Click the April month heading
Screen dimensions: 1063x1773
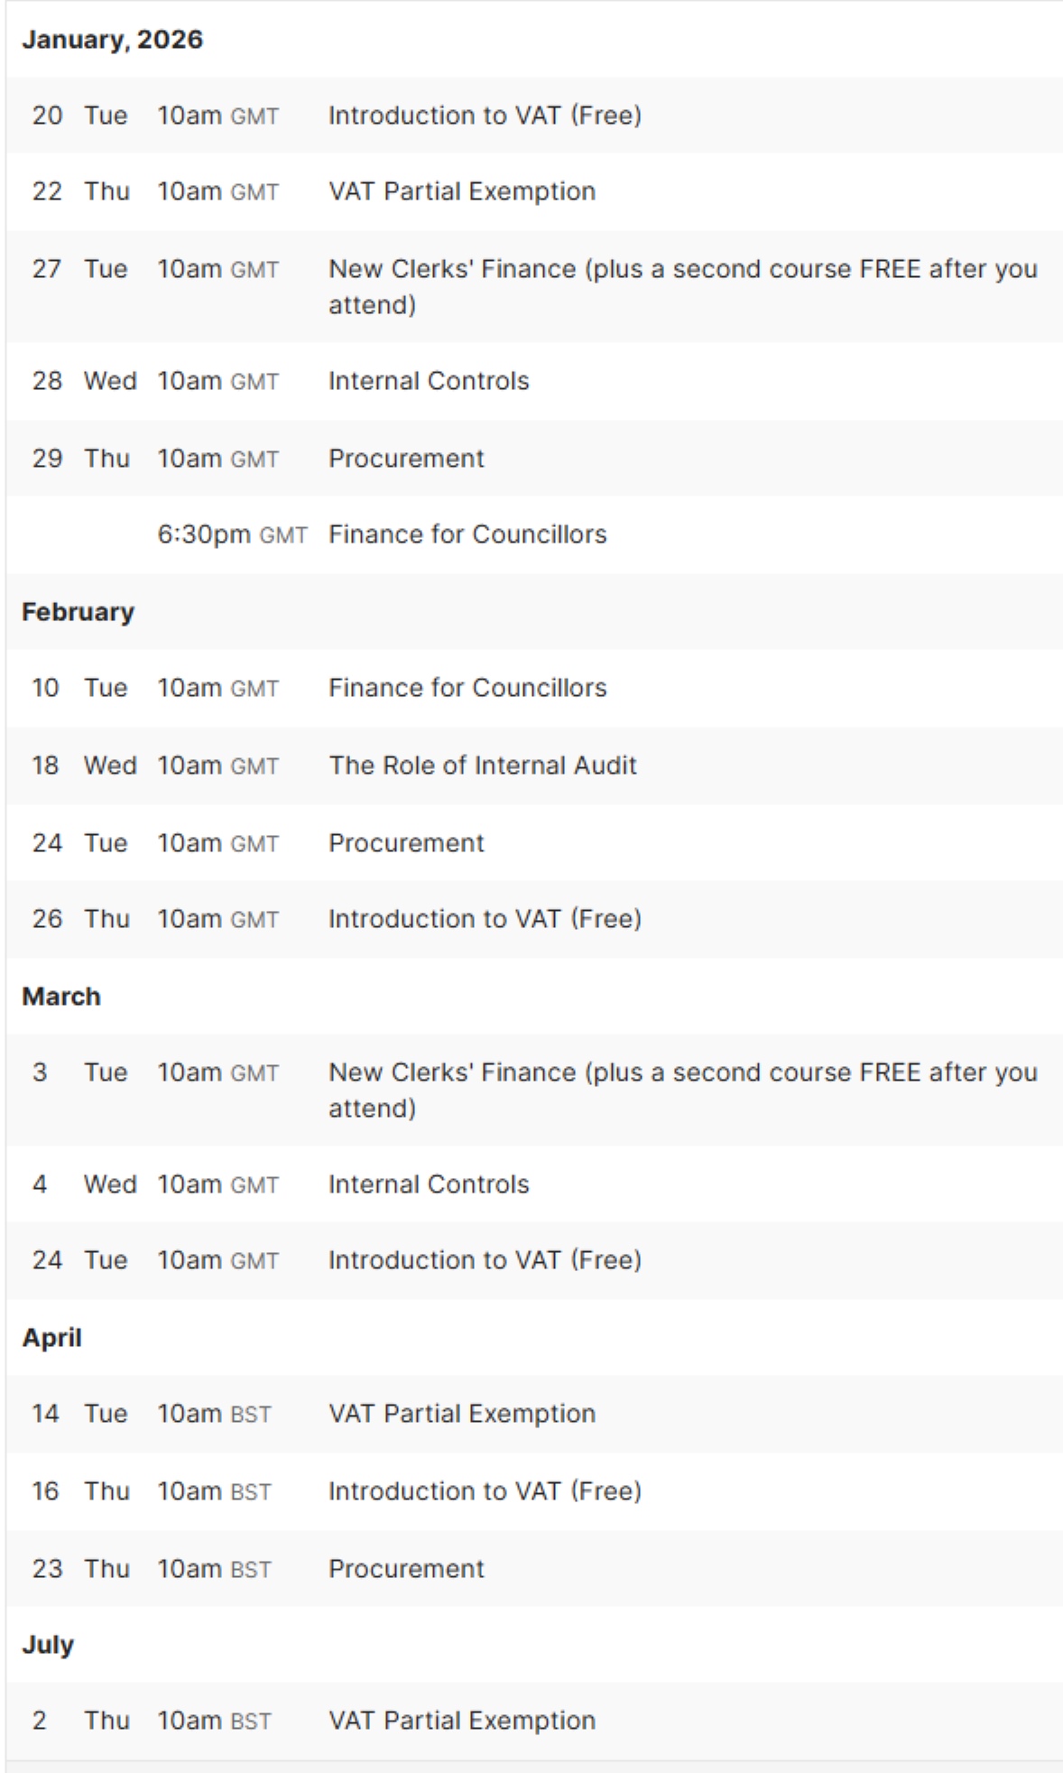(52, 1338)
